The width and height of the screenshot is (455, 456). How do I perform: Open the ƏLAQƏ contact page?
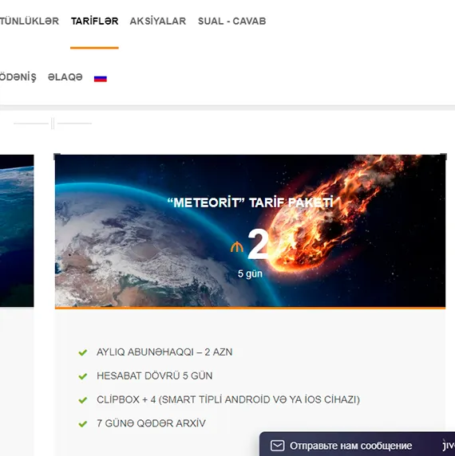pos(65,77)
